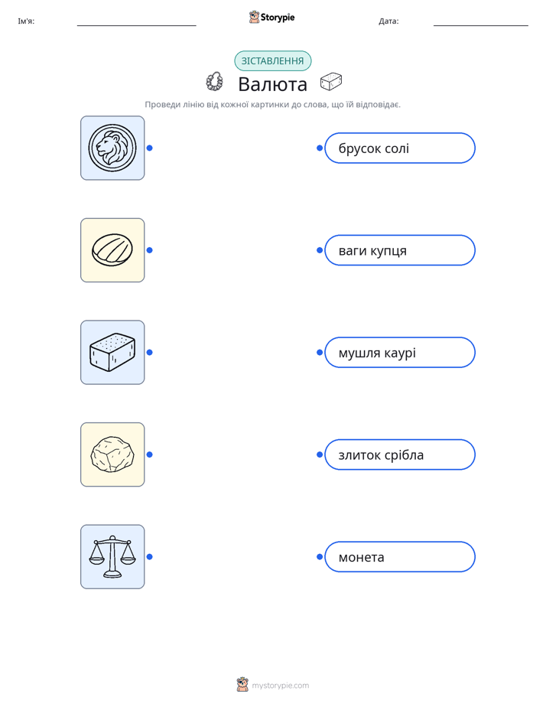
Task: Select the word box 'брусок солі'
Action: 400,148
